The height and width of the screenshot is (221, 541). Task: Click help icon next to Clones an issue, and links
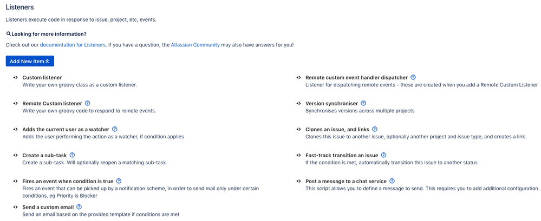(x=375, y=129)
